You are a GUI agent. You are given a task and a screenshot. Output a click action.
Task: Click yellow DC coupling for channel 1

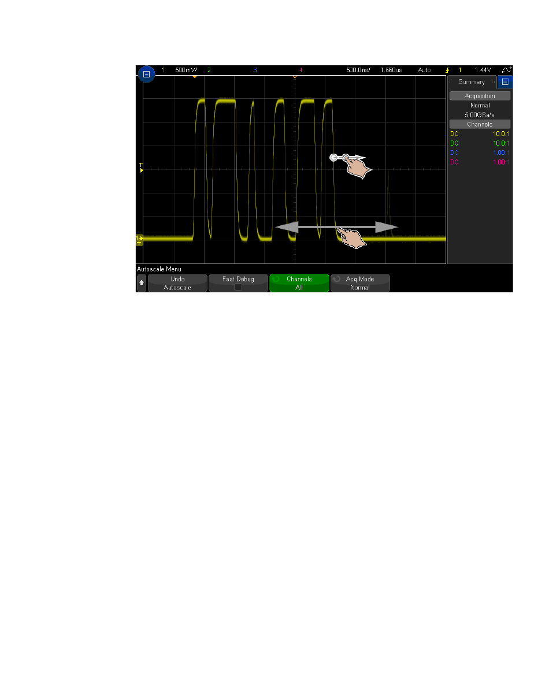coord(455,134)
